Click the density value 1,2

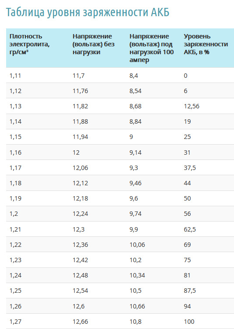click(14, 214)
